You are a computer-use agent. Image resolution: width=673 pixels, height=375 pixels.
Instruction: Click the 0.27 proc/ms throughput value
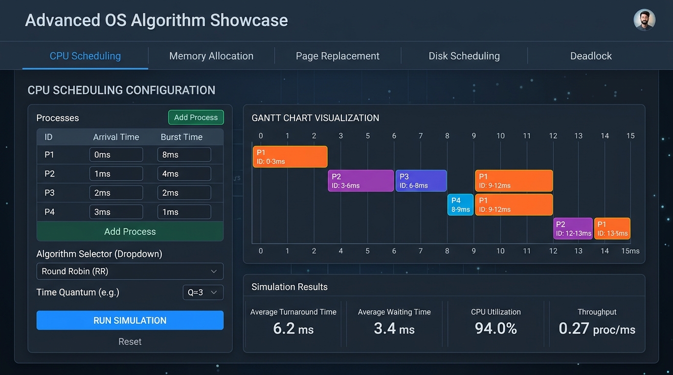[597, 329]
